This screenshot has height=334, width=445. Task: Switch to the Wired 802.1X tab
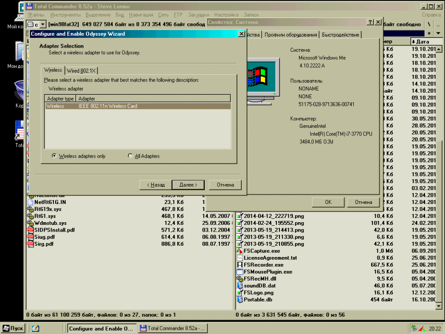81,71
